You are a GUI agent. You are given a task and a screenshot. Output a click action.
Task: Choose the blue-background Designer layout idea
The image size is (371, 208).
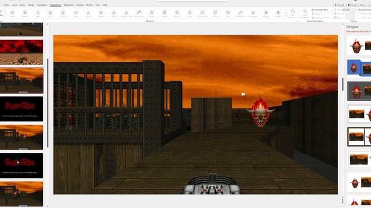point(359,68)
